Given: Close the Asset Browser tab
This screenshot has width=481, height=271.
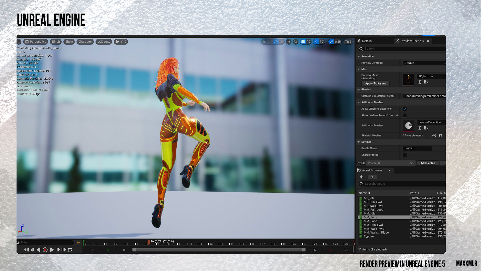Looking at the screenshot, I should pyautogui.click(x=389, y=170).
